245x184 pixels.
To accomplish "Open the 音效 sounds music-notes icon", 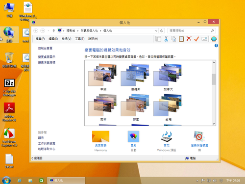I will [x=167, y=136].
